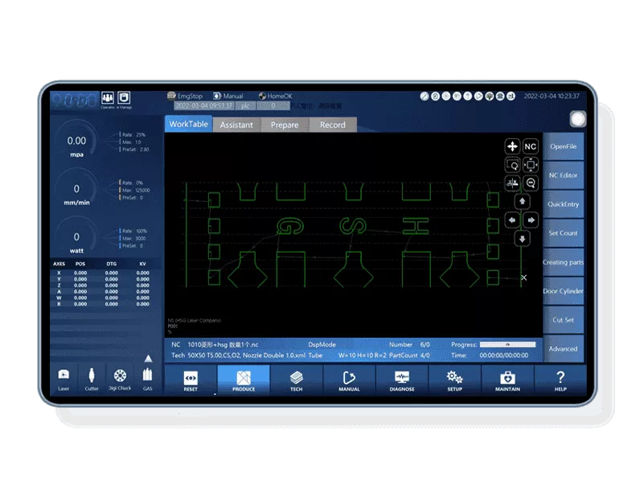This screenshot has width=644, height=481.
Task: Click the Set Count button
Action: point(563,233)
